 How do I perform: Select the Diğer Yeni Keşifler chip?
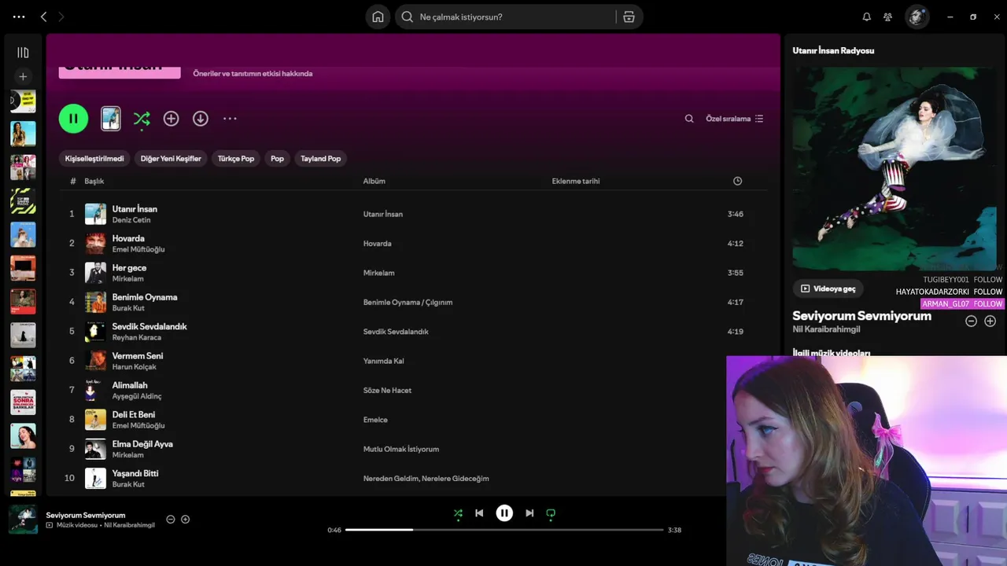pos(171,159)
